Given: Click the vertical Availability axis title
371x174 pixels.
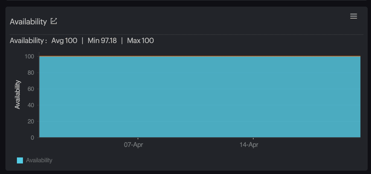Looking at the screenshot, I should pos(18,95).
